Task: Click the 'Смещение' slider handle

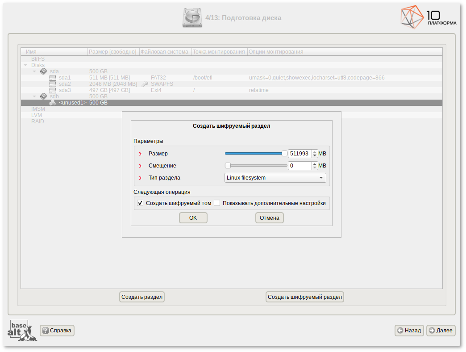Action: [x=228, y=165]
